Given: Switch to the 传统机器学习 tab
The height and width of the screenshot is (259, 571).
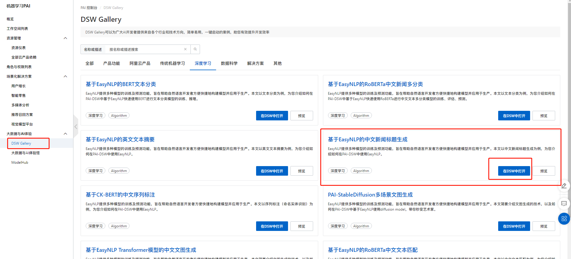Looking at the screenshot, I should [x=172, y=63].
